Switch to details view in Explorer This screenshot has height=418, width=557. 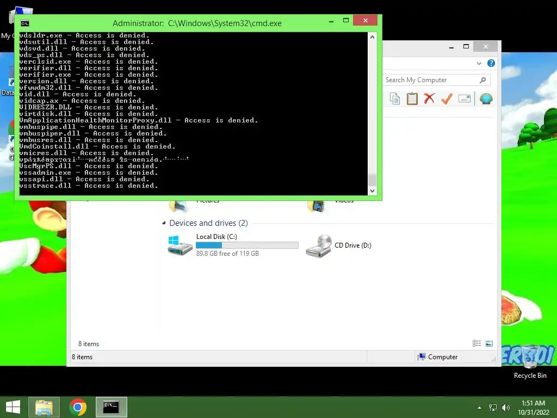(x=476, y=343)
